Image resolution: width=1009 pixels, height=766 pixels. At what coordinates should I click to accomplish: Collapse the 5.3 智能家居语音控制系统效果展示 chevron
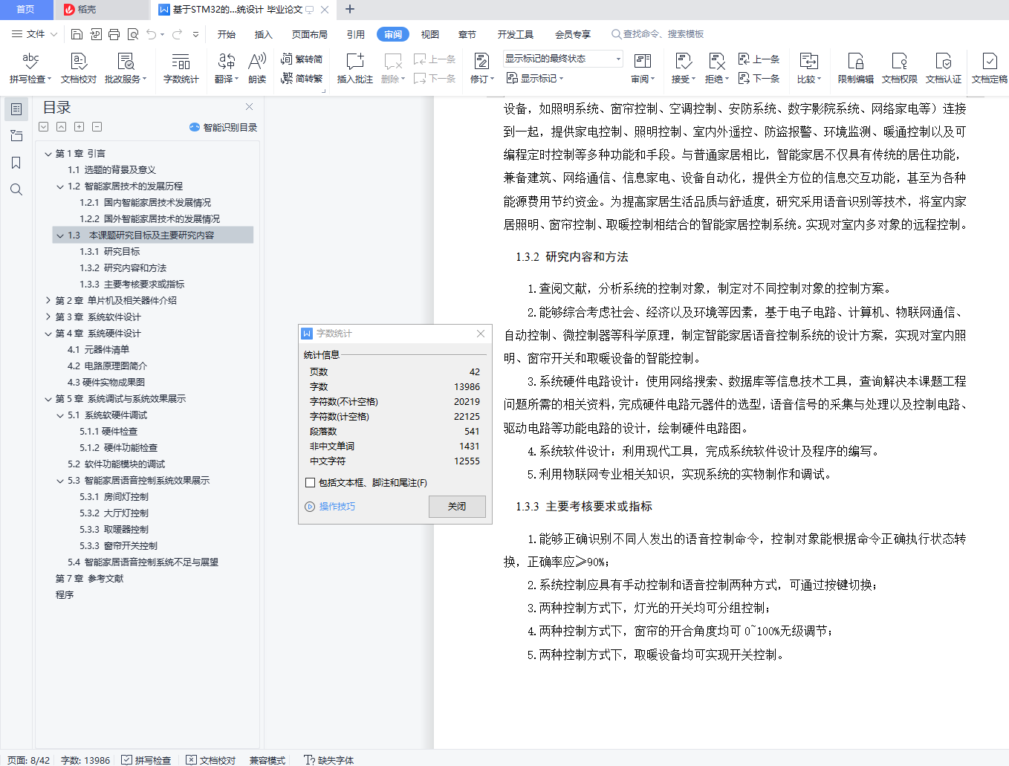pyautogui.click(x=60, y=481)
